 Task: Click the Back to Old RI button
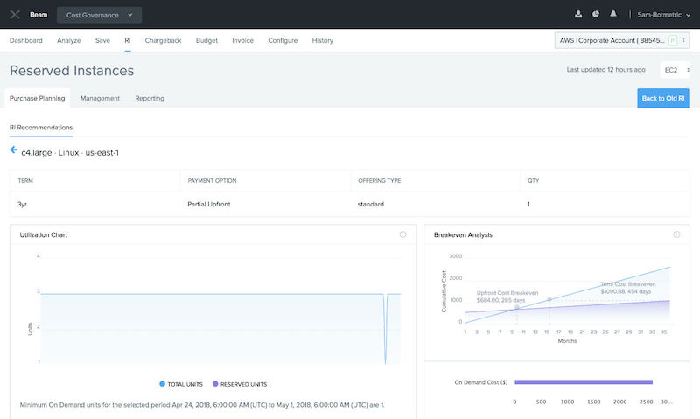(x=663, y=98)
